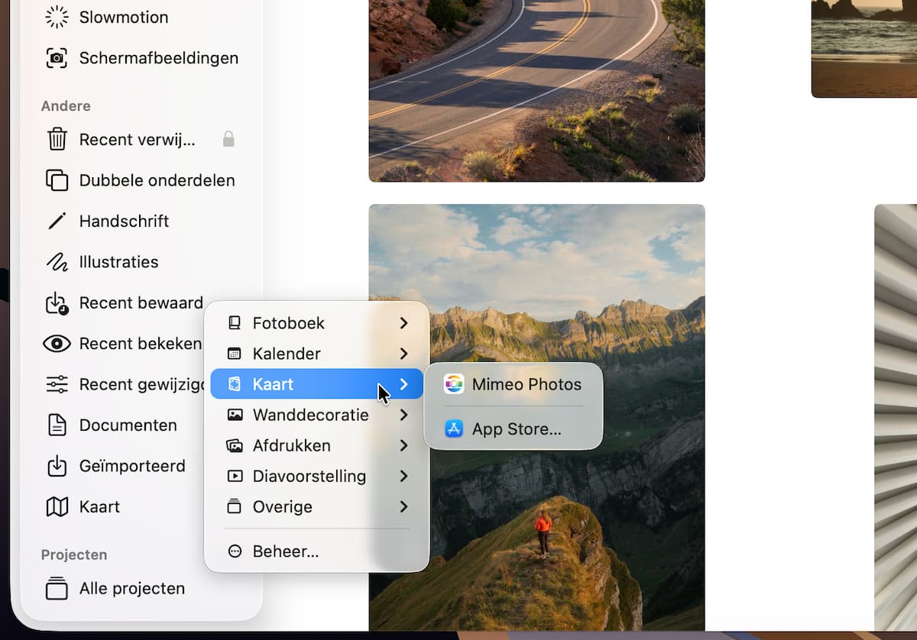The image size is (917, 640).
Task: Click the Diavoorstelling play icon
Action: (235, 476)
